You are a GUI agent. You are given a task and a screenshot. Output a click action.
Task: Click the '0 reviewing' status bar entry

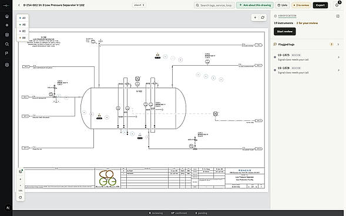pyautogui.click(x=156, y=213)
